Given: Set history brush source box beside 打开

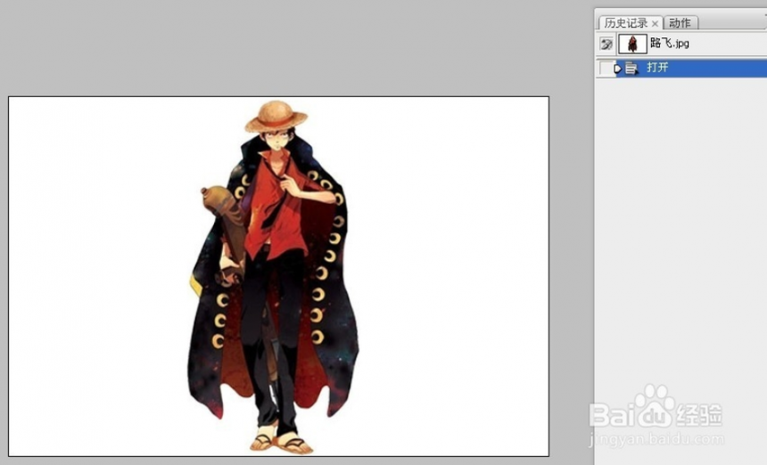Looking at the screenshot, I should click(x=606, y=68).
